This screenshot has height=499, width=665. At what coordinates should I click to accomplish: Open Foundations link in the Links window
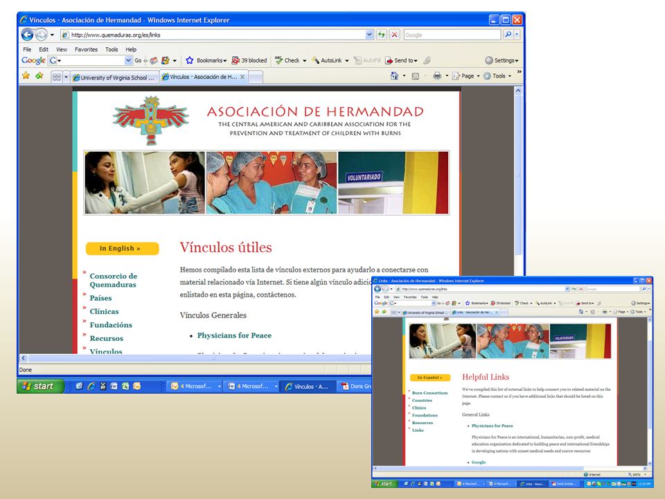tap(425, 415)
